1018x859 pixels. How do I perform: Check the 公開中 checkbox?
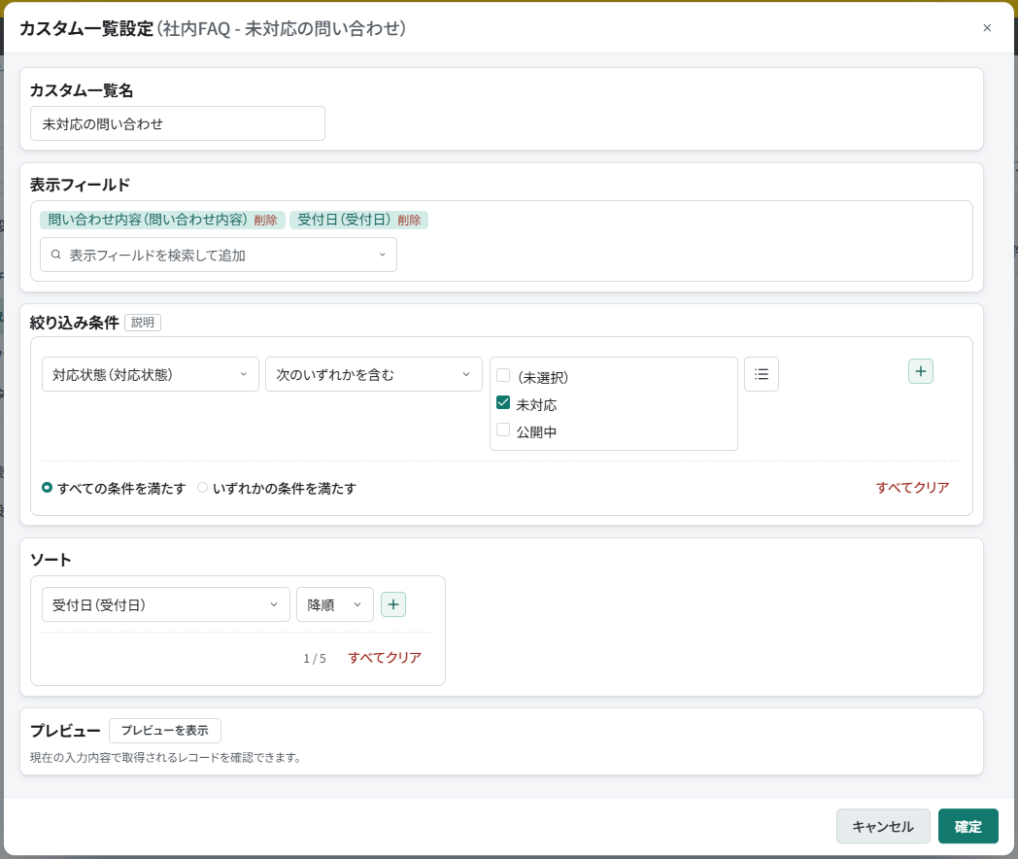click(503, 429)
